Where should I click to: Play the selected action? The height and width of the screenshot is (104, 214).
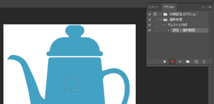[180, 62]
